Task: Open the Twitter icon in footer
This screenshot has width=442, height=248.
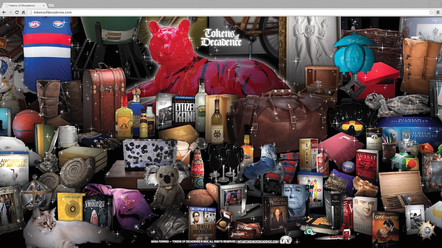Action: (x=288, y=241)
